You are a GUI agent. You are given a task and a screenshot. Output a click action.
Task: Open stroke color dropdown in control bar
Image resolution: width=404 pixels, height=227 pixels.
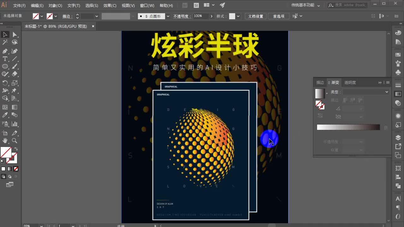56,16
